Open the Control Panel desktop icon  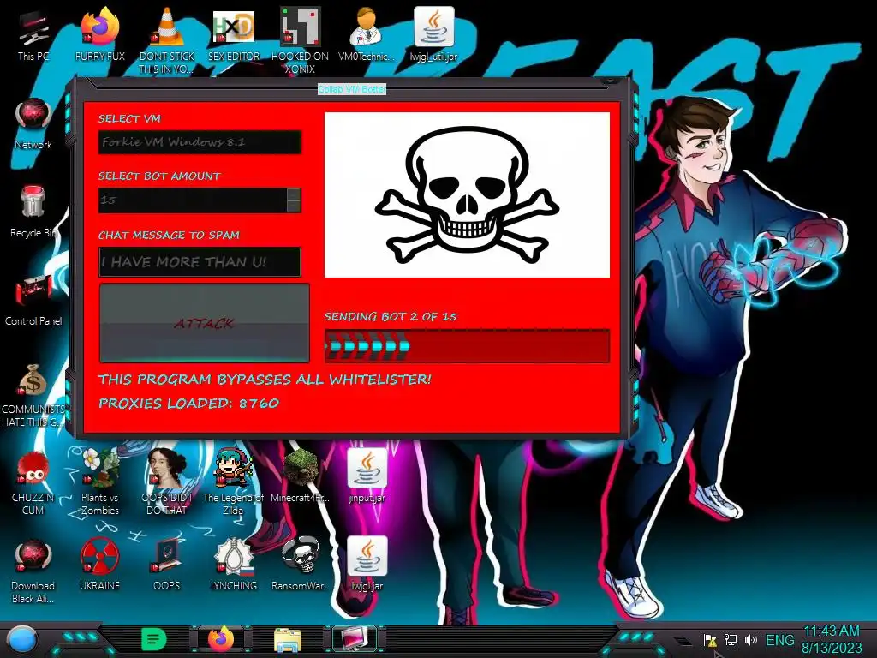pos(33,301)
